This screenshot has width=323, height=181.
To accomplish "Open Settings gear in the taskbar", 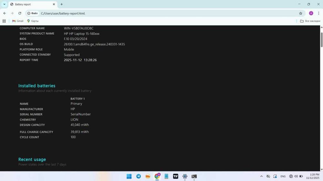I will (185, 176).
